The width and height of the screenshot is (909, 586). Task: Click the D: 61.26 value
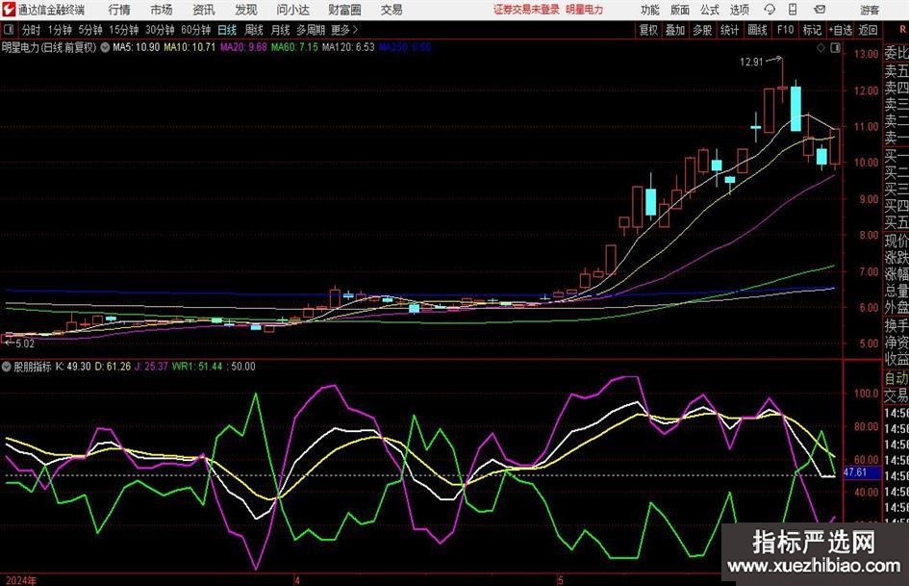click(x=114, y=366)
